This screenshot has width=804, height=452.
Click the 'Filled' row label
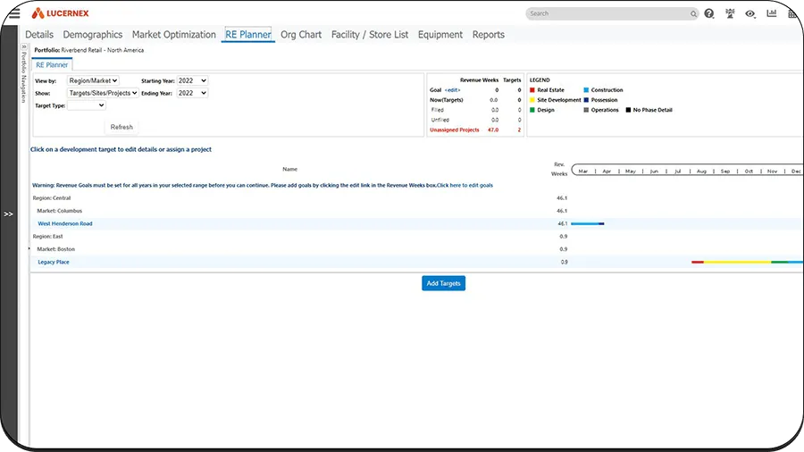438,110
